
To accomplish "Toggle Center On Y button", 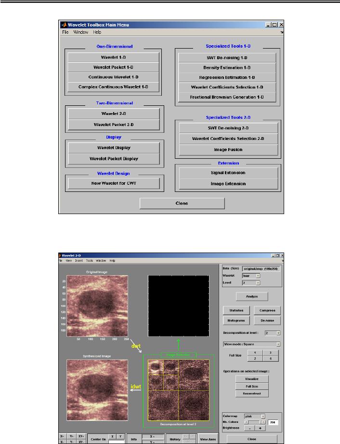I will [x=120, y=436].
